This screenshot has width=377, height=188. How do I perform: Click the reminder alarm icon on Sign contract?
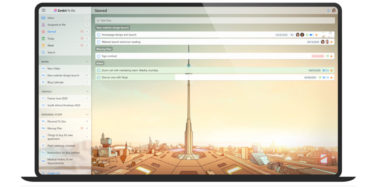point(327,56)
